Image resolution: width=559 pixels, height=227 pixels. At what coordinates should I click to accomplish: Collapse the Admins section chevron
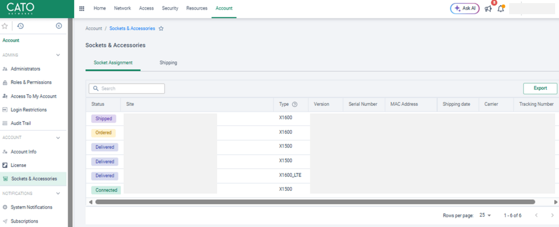(x=58, y=55)
